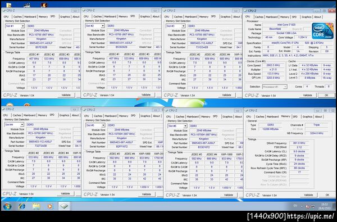Switch to Caches tab in Slot #1 window
This screenshot has height=222, width=337.
(x=17, y=16)
